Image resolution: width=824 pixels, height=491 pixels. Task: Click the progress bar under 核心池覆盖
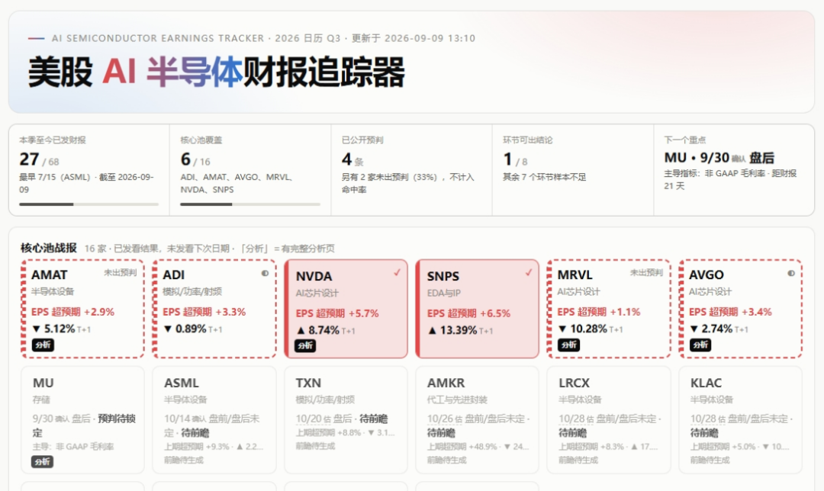(250, 204)
